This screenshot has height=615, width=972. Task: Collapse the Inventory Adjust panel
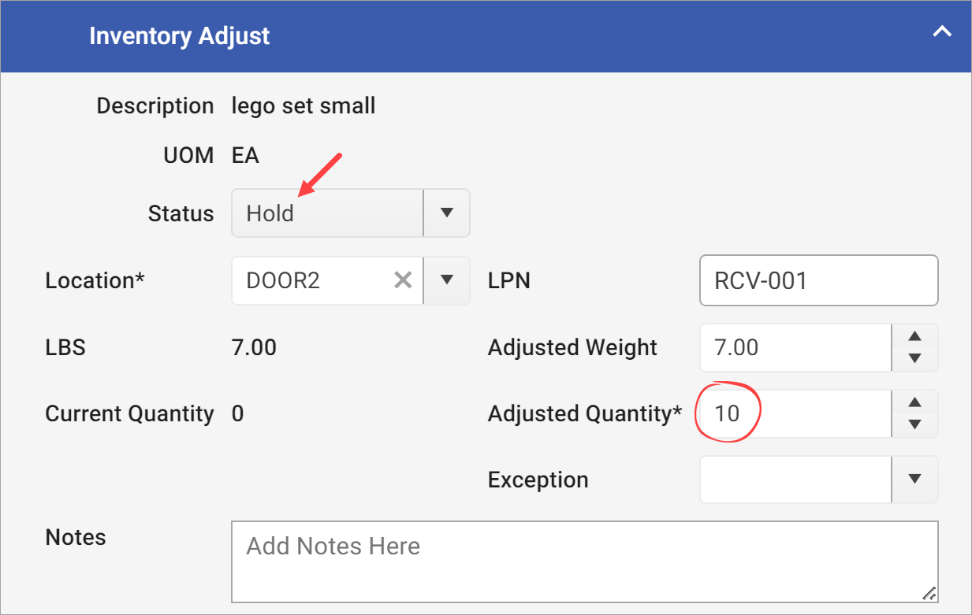point(942,31)
